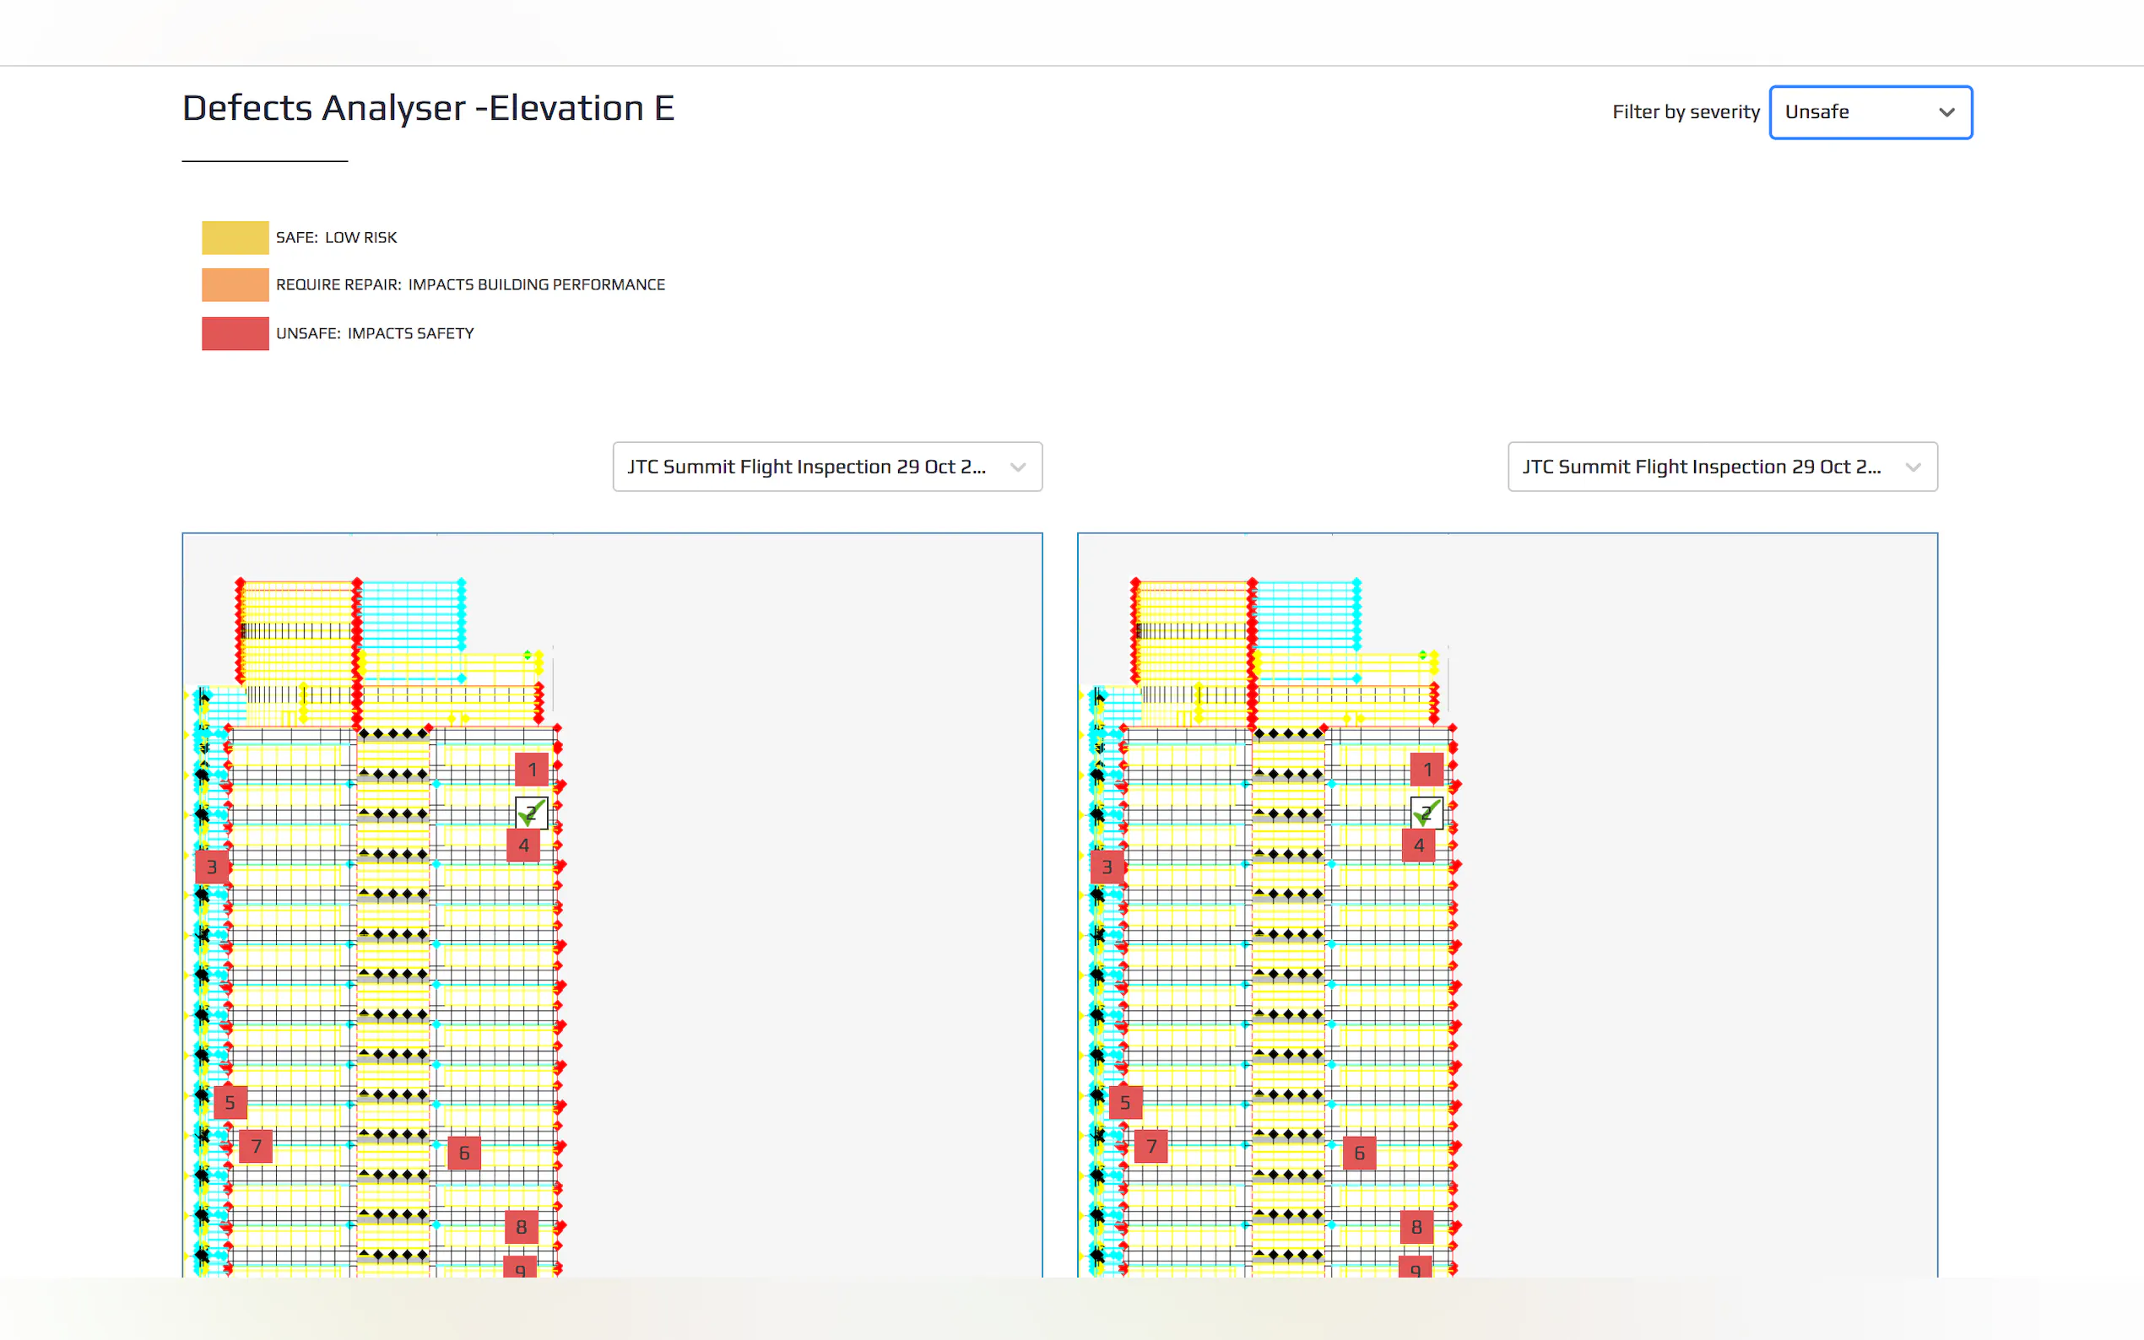Click the orange Require Repair legend swatch

coord(235,284)
